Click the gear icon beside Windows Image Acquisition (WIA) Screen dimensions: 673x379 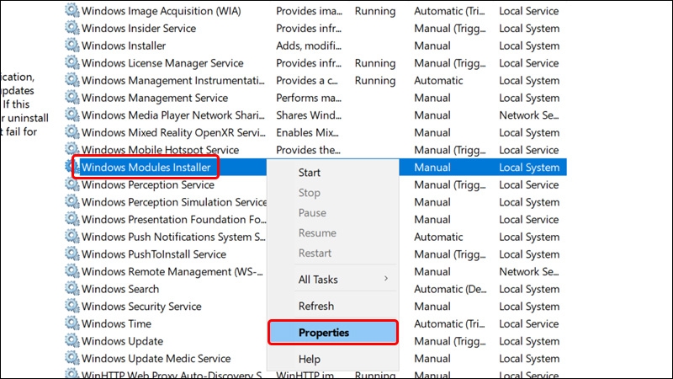tap(72, 10)
